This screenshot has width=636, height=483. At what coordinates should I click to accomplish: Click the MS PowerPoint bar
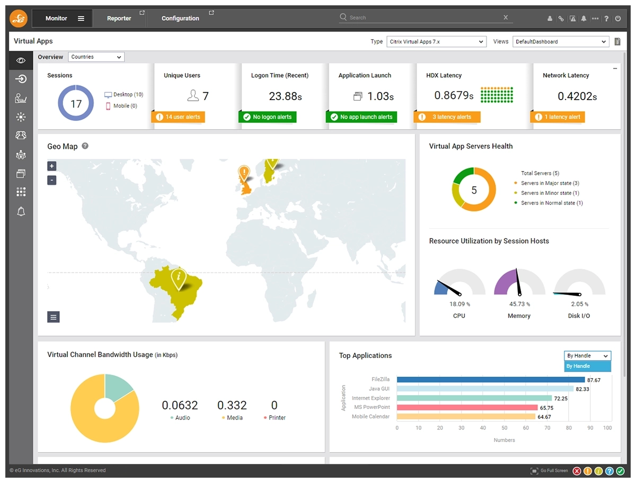click(x=467, y=407)
